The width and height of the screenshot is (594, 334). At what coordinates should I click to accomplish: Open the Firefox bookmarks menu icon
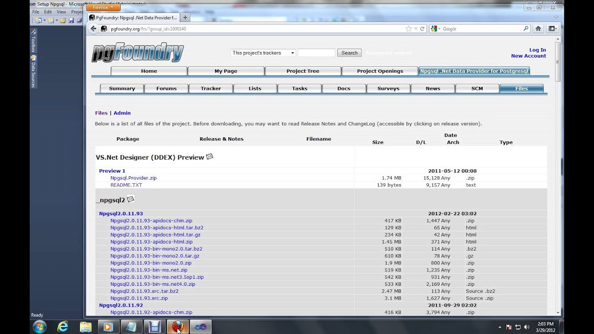click(x=552, y=29)
